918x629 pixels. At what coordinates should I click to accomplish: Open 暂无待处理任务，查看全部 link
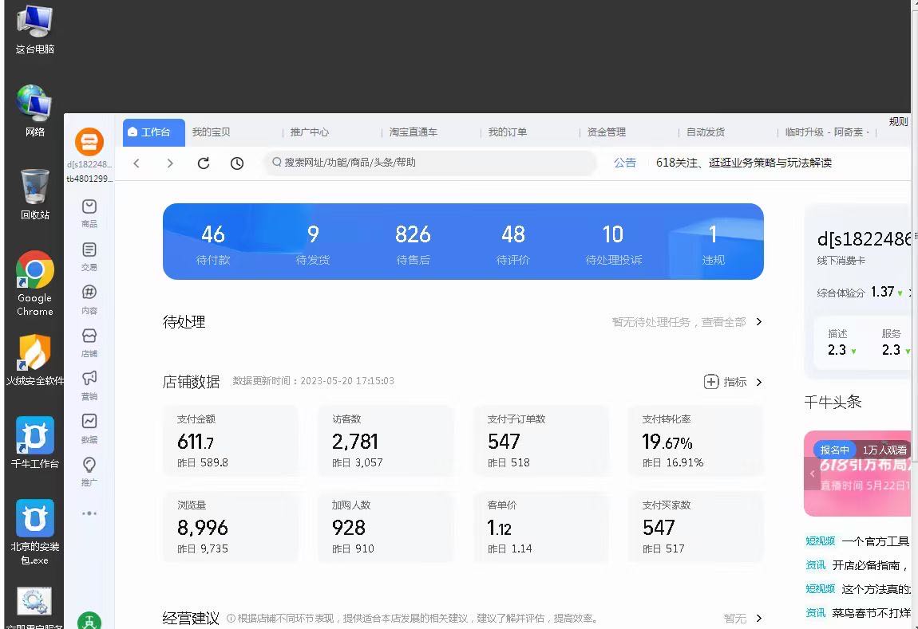[x=679, y=322]
